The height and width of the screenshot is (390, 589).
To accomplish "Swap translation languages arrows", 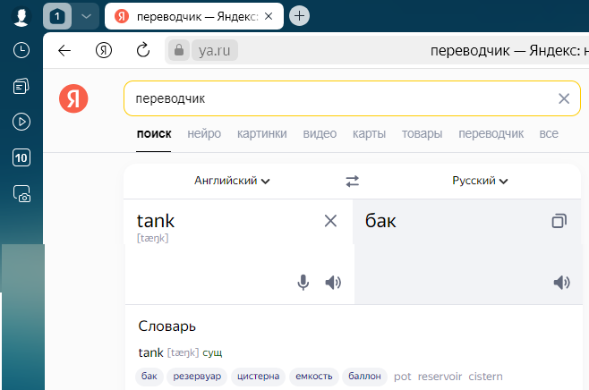I will click(x=353, y=182).
